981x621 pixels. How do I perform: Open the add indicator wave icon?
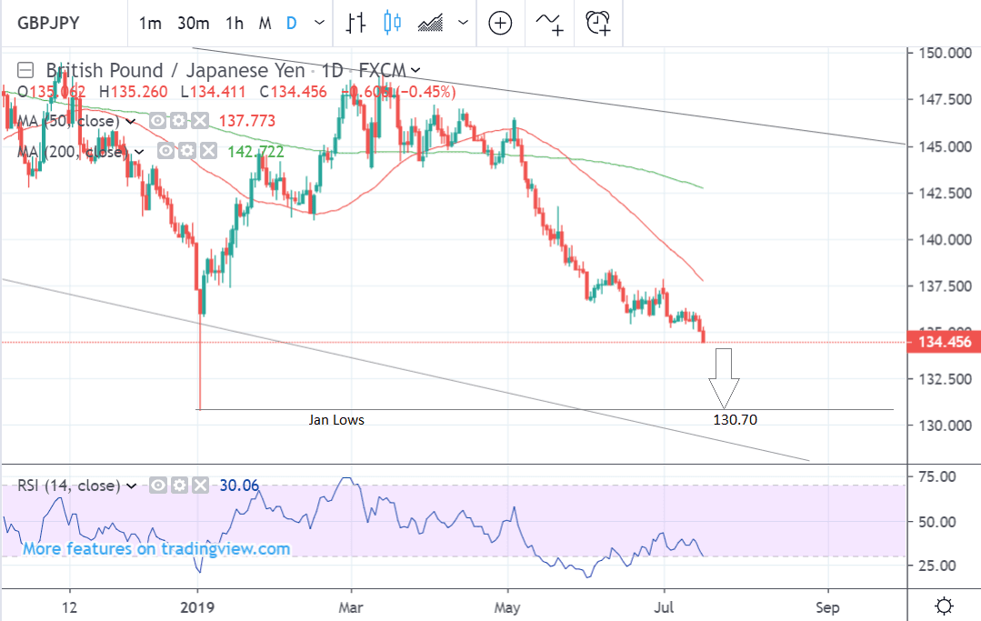pyautogui.click(x=549, y=23)
